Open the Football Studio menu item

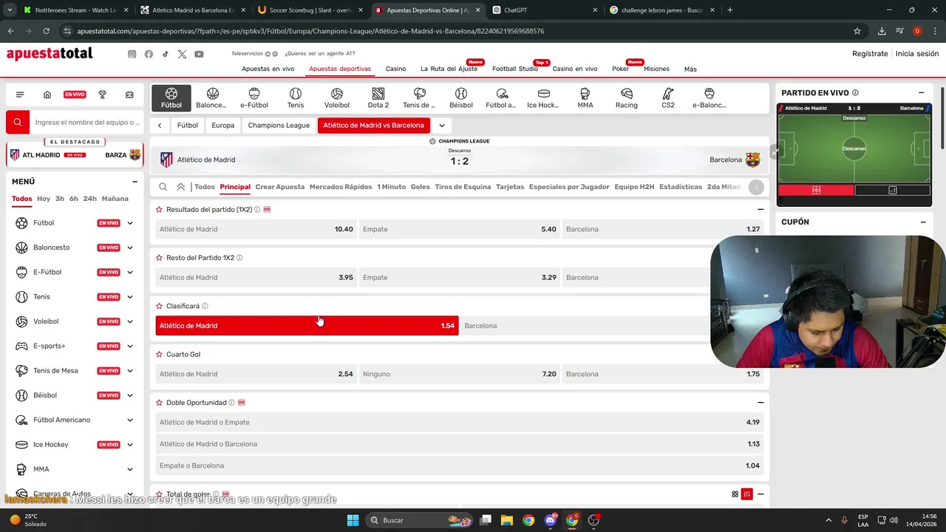point(515,69)
